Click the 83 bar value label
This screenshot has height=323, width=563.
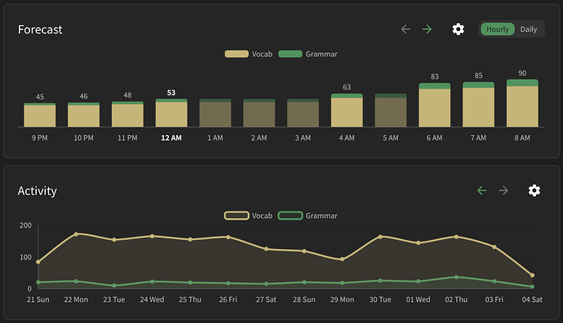pos(434,76)
